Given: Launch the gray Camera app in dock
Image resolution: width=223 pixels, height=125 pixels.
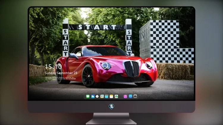Looking at the screenshot, I should pyautogui.click(x=135, y=96).
